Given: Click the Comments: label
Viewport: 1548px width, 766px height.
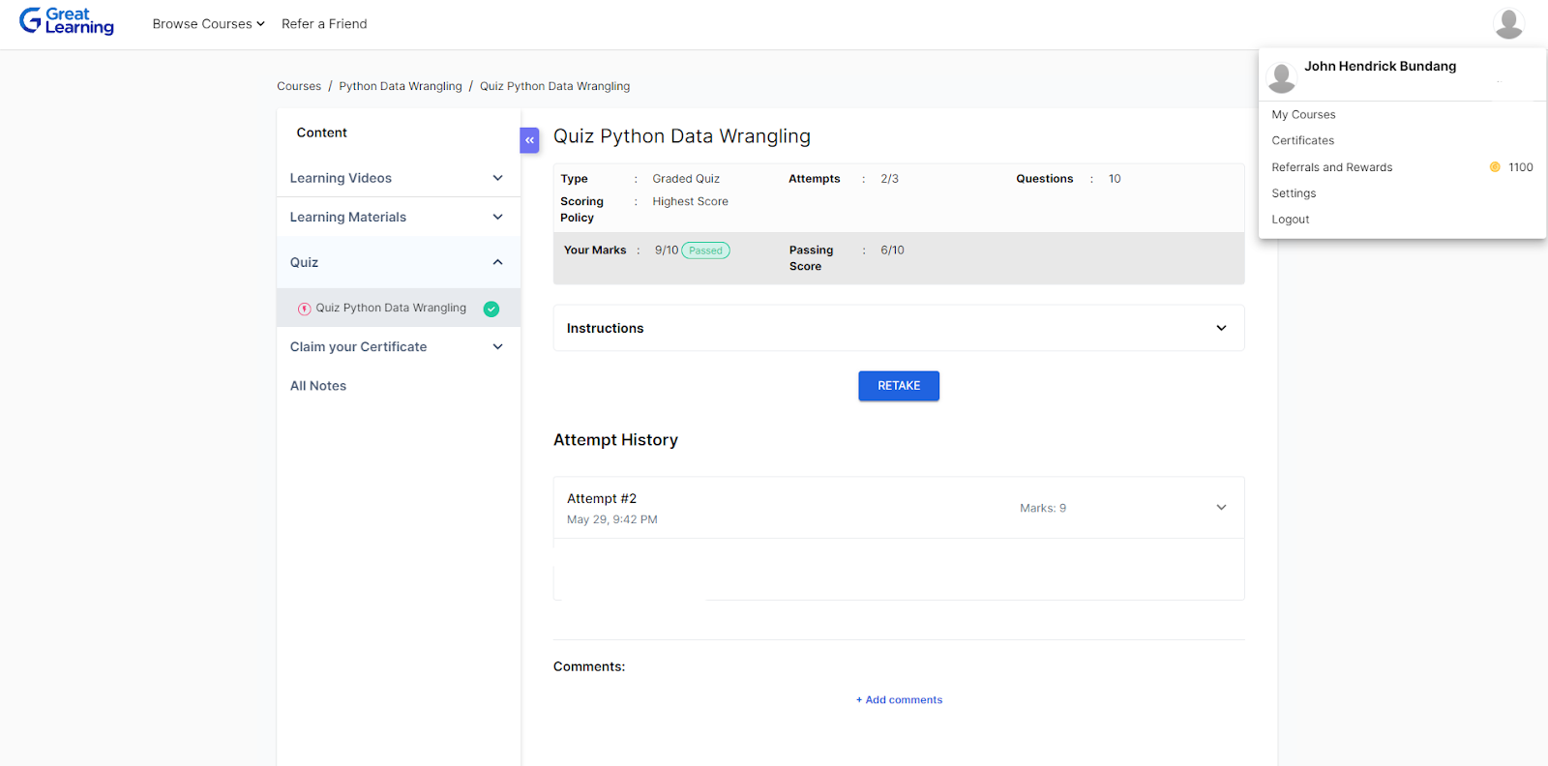Looking at the screenshot, I should click(589, 666).
